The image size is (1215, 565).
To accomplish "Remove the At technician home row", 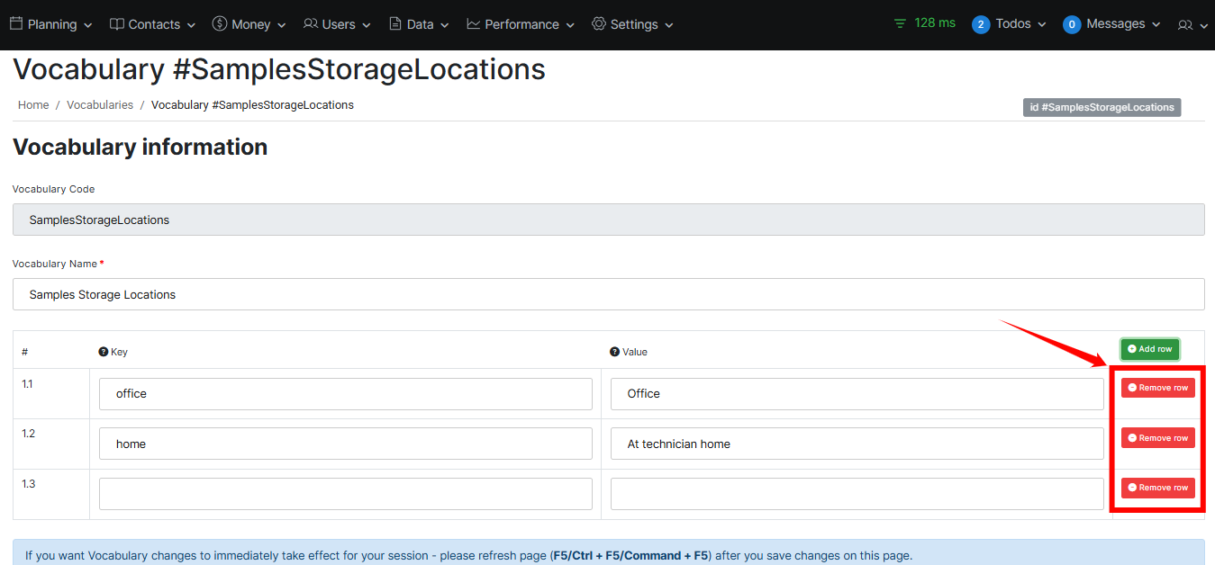I will (1157, 438).
